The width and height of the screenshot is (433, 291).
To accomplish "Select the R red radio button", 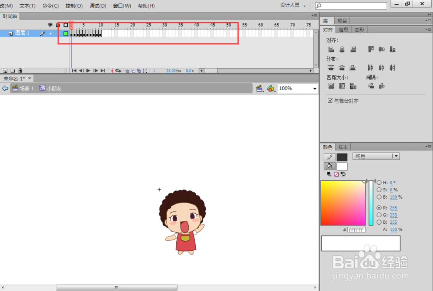I will 379,208.
